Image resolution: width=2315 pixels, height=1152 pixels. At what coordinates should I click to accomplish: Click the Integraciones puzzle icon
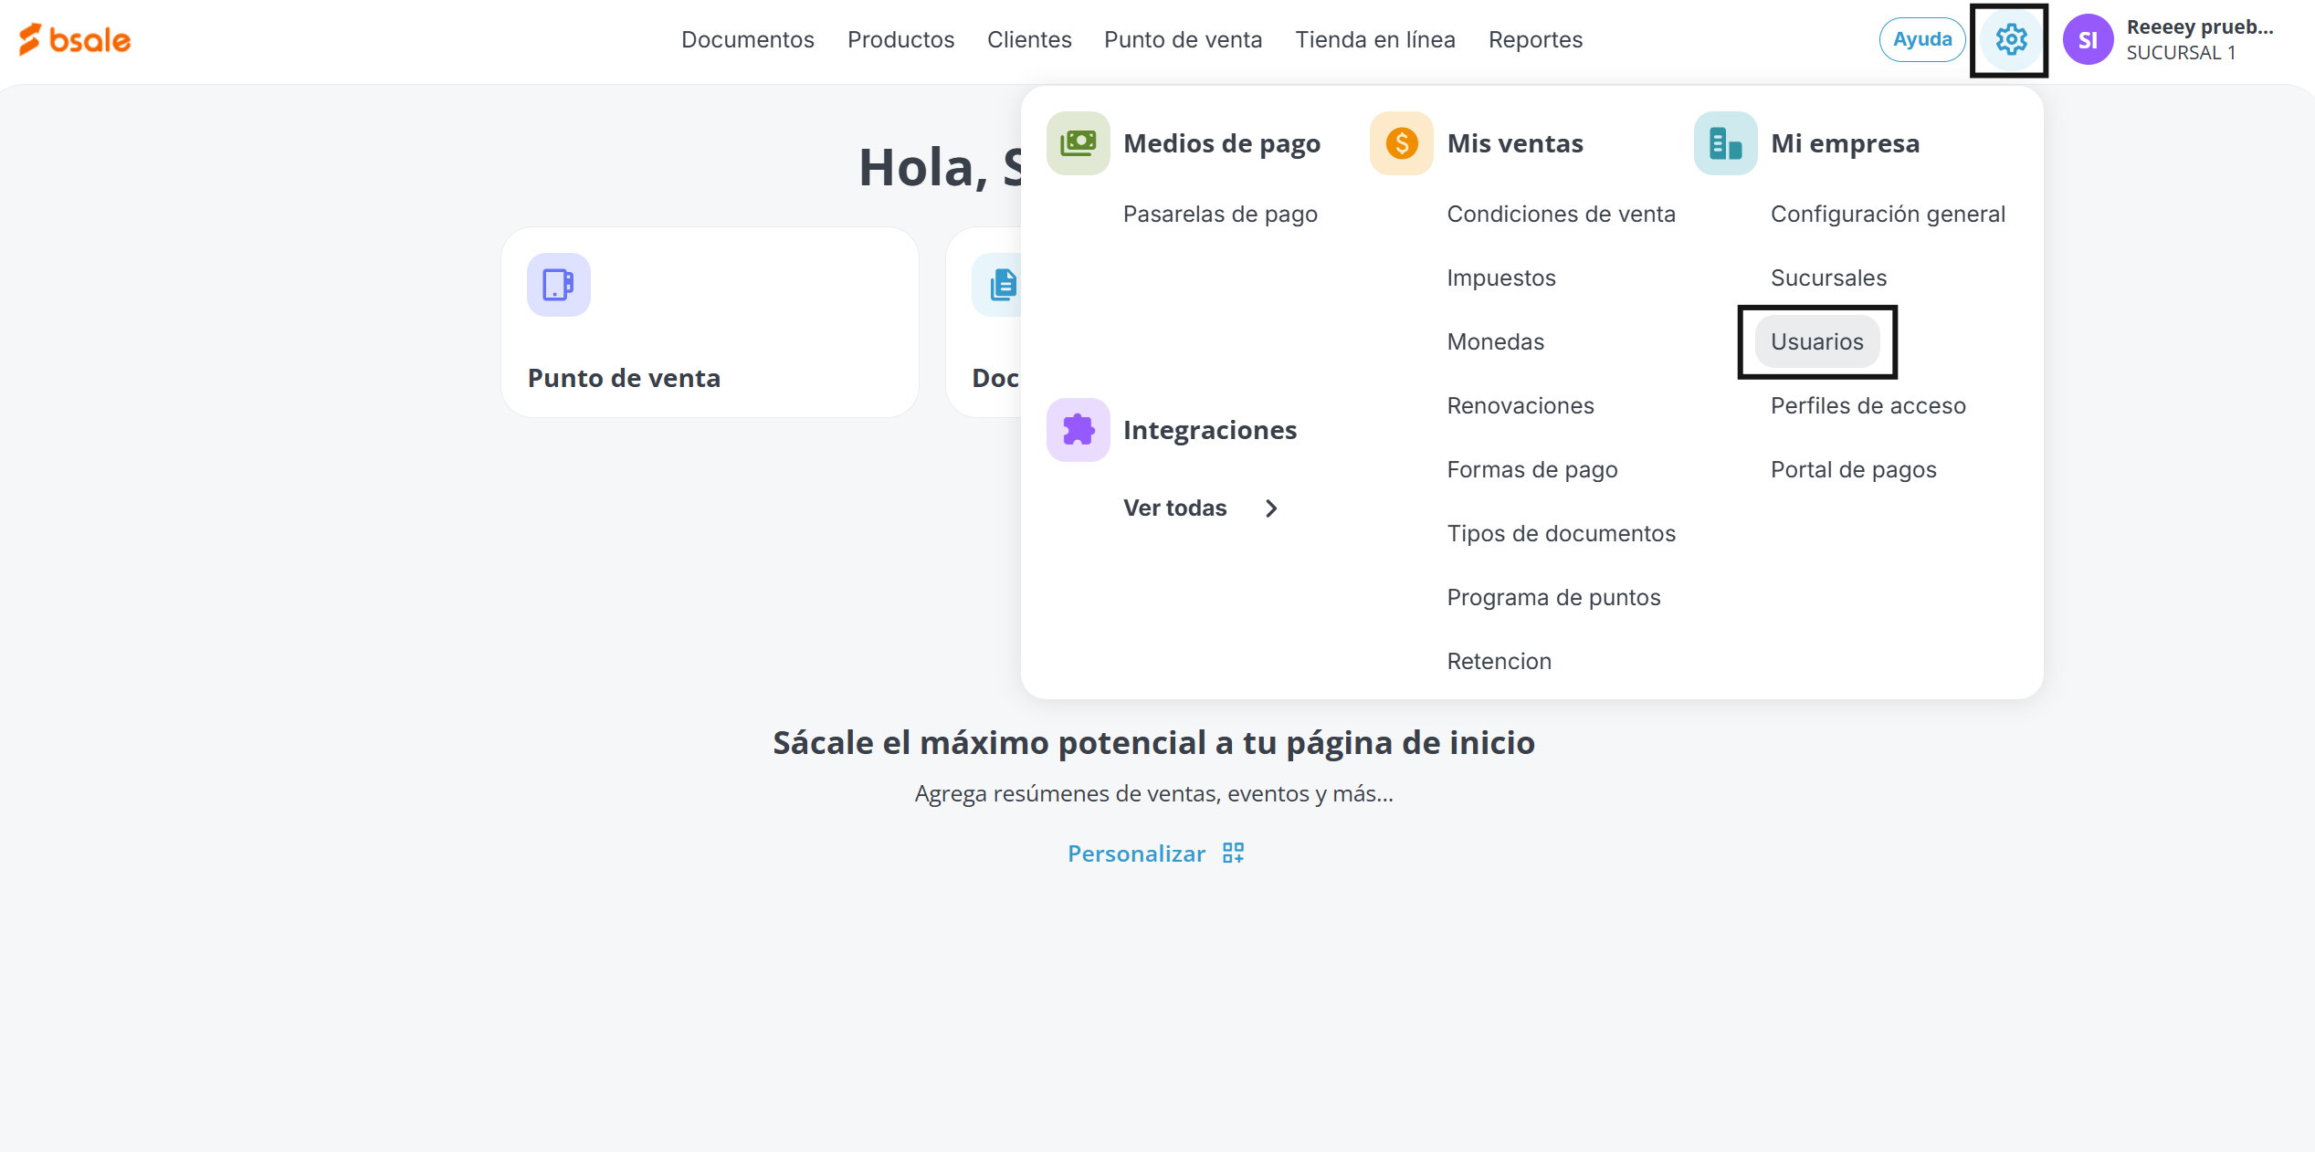pyautogui.click(x=1078, y=430)
